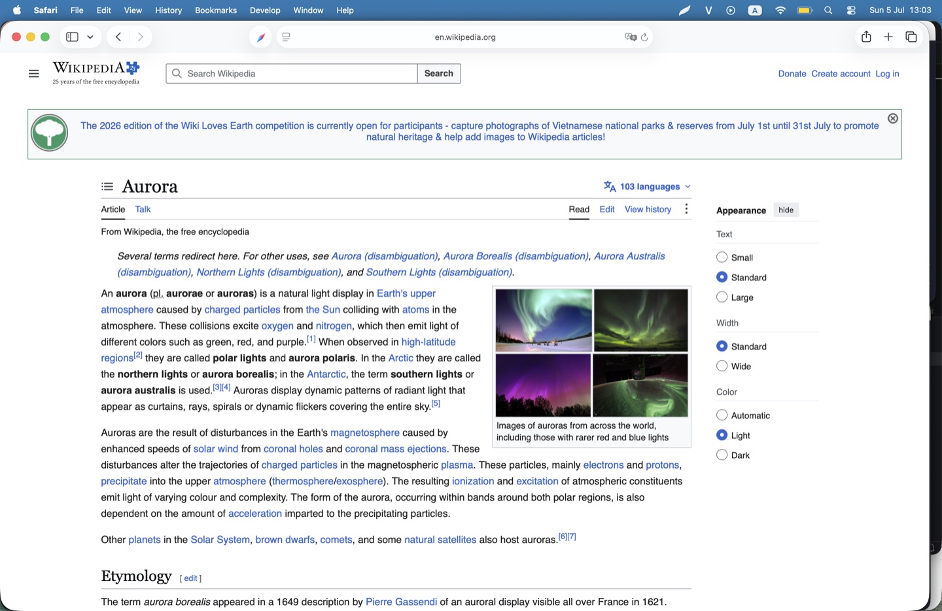942x611 pixels.
Task: Click into the Search Wikipedia field
Action: coord(292,74)
